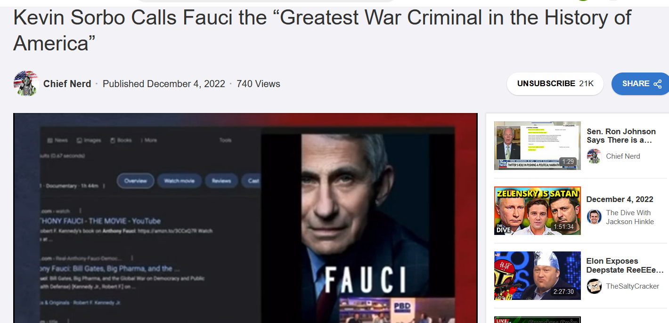
Task: Share this Kevin Sorbo video
Action: 641,84
